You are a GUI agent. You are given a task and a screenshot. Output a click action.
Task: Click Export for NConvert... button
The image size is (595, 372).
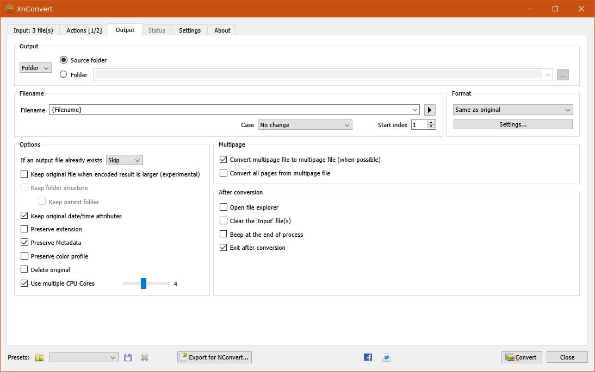coord(214,357)
